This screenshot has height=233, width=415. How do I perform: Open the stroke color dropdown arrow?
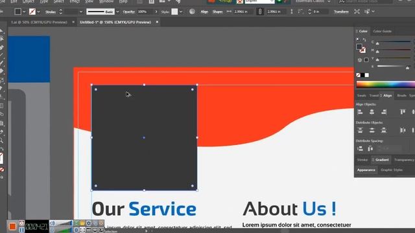pos(39,12)
